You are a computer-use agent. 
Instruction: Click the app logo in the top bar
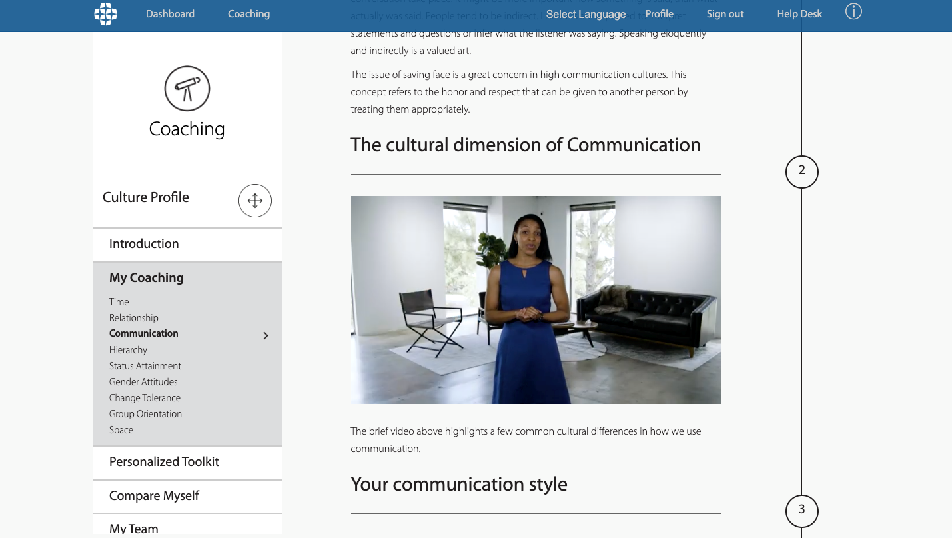tap(105, 14)
